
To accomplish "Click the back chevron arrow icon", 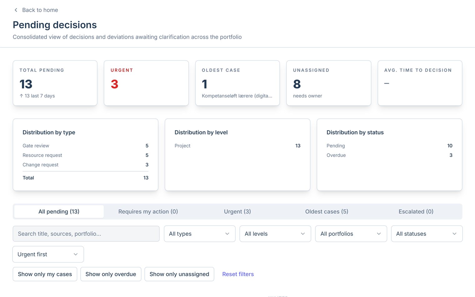I will click(16, 10).
